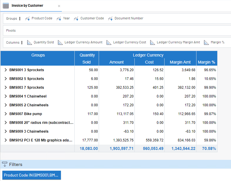The height and width of the screenshot is (181, 231).
Task: Click the Ledger Currency Cost measure icon
Action: (109, 42)
